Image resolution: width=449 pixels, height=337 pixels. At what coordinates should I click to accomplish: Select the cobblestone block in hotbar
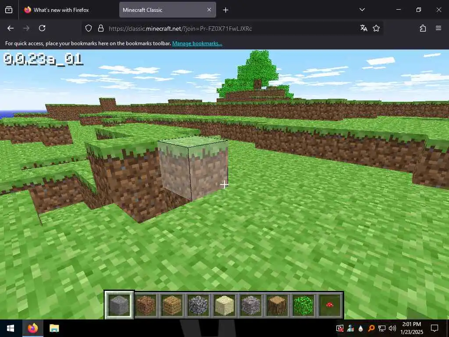click(x=198, y=305)
